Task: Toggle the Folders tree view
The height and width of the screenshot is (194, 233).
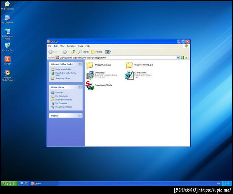Action: tap(96, 52)
